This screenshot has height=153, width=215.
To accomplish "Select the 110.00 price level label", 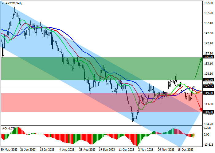I will click(208, 112).
